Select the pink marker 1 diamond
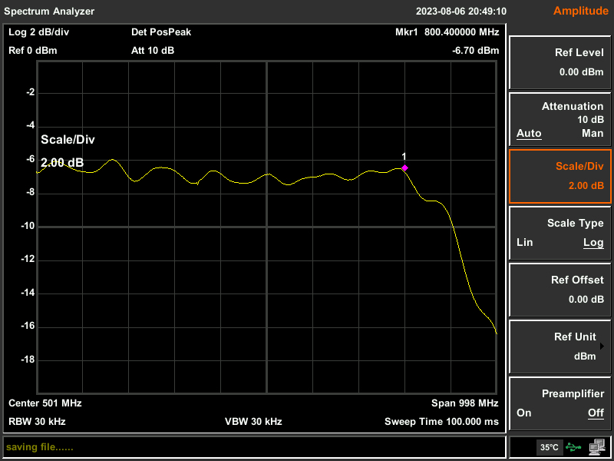This screenshot has height=461, width=614. [404, 167]
